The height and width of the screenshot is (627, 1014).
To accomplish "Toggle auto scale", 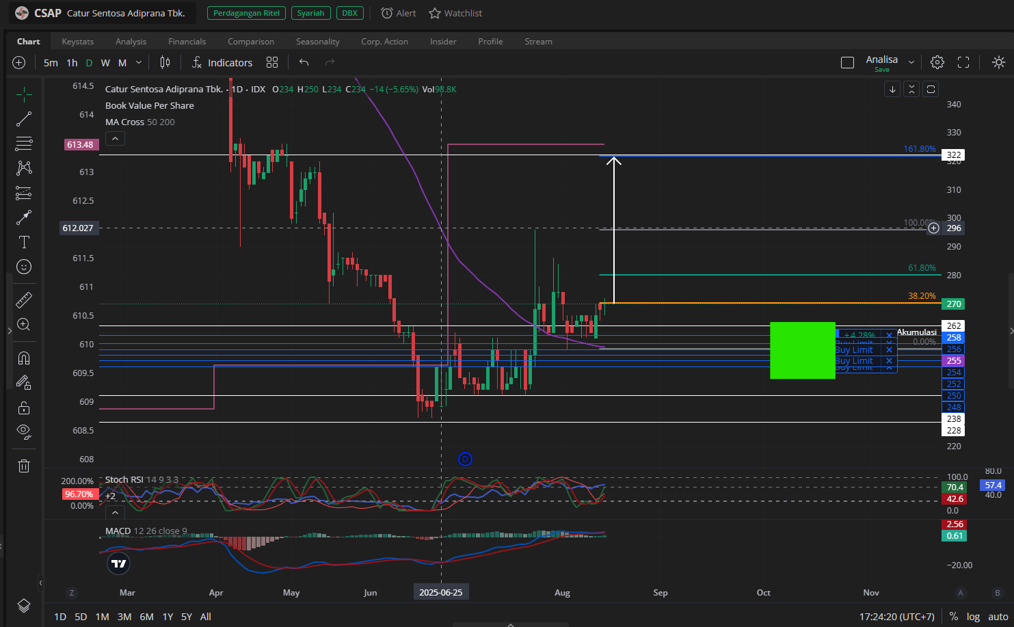I will click(998, 617).
